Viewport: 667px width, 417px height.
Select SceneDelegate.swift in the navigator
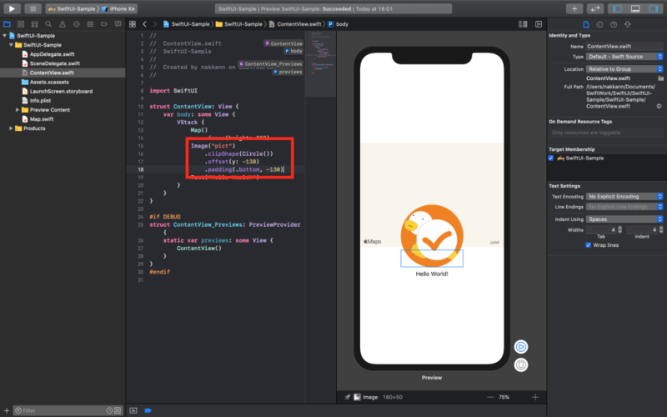coord(55,63)
